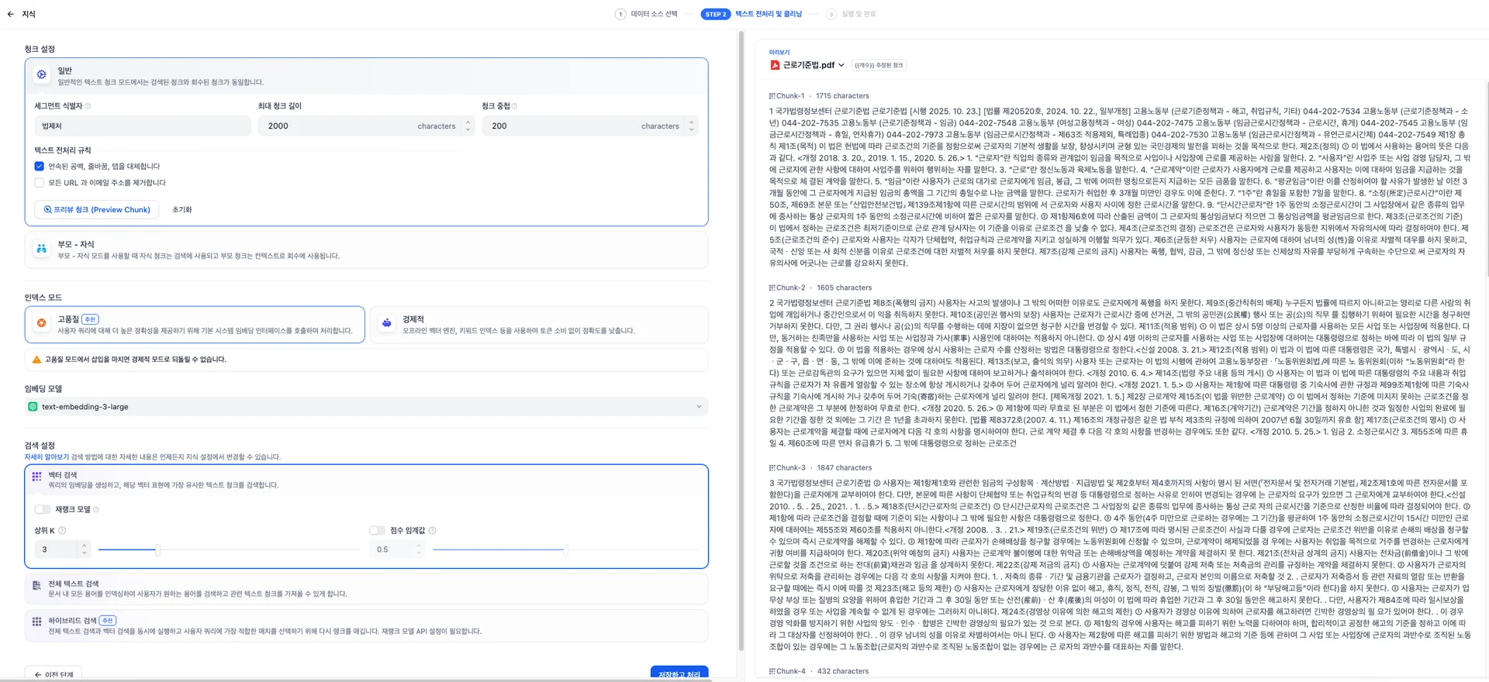Screen dimensions: 1489x682
Task: Click the 부모 - 자식 chunk mode icon
Action: pyautogui.click(x=42, y=249)
